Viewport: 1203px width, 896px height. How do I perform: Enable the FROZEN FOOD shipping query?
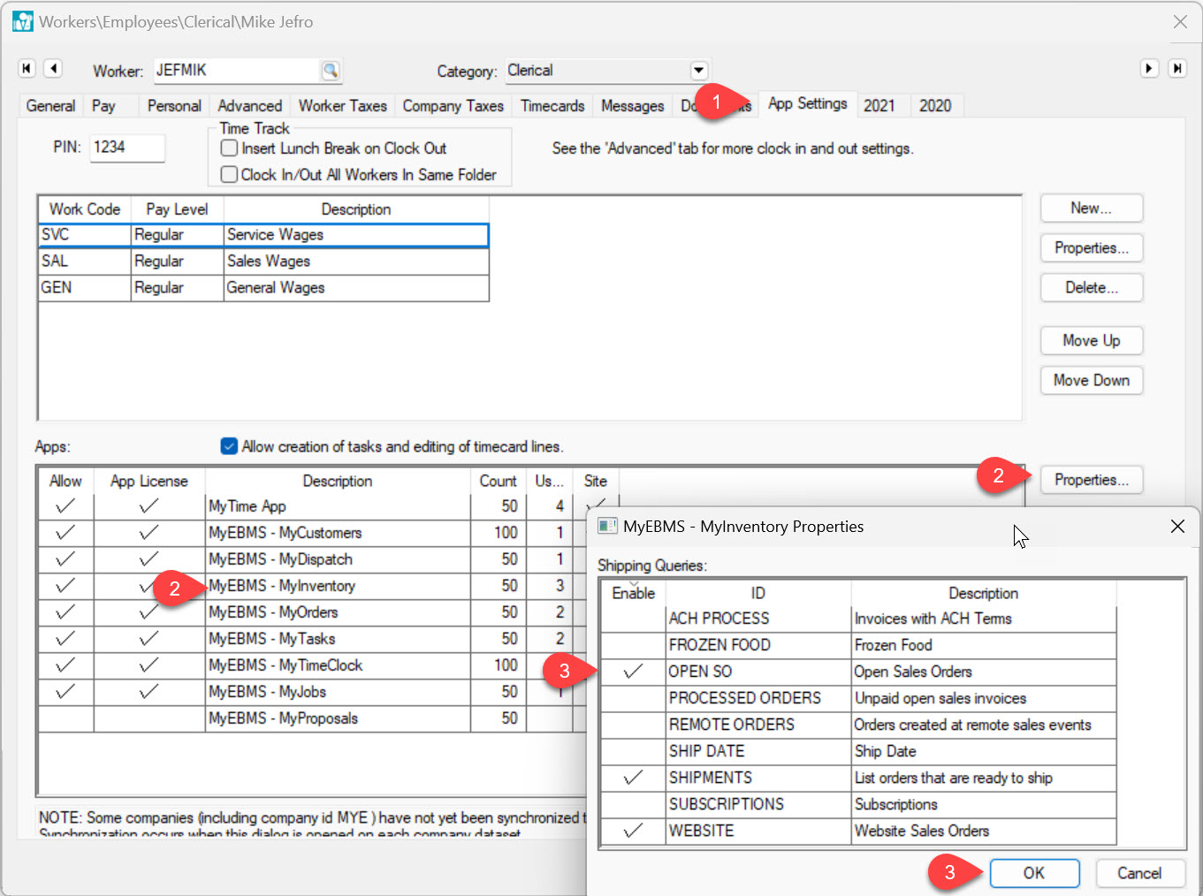pos(633,645)
